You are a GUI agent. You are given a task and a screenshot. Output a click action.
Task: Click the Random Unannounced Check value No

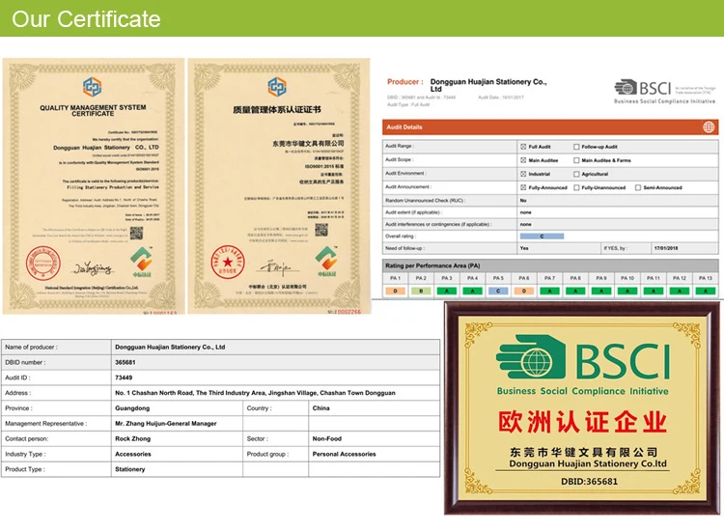523,201
